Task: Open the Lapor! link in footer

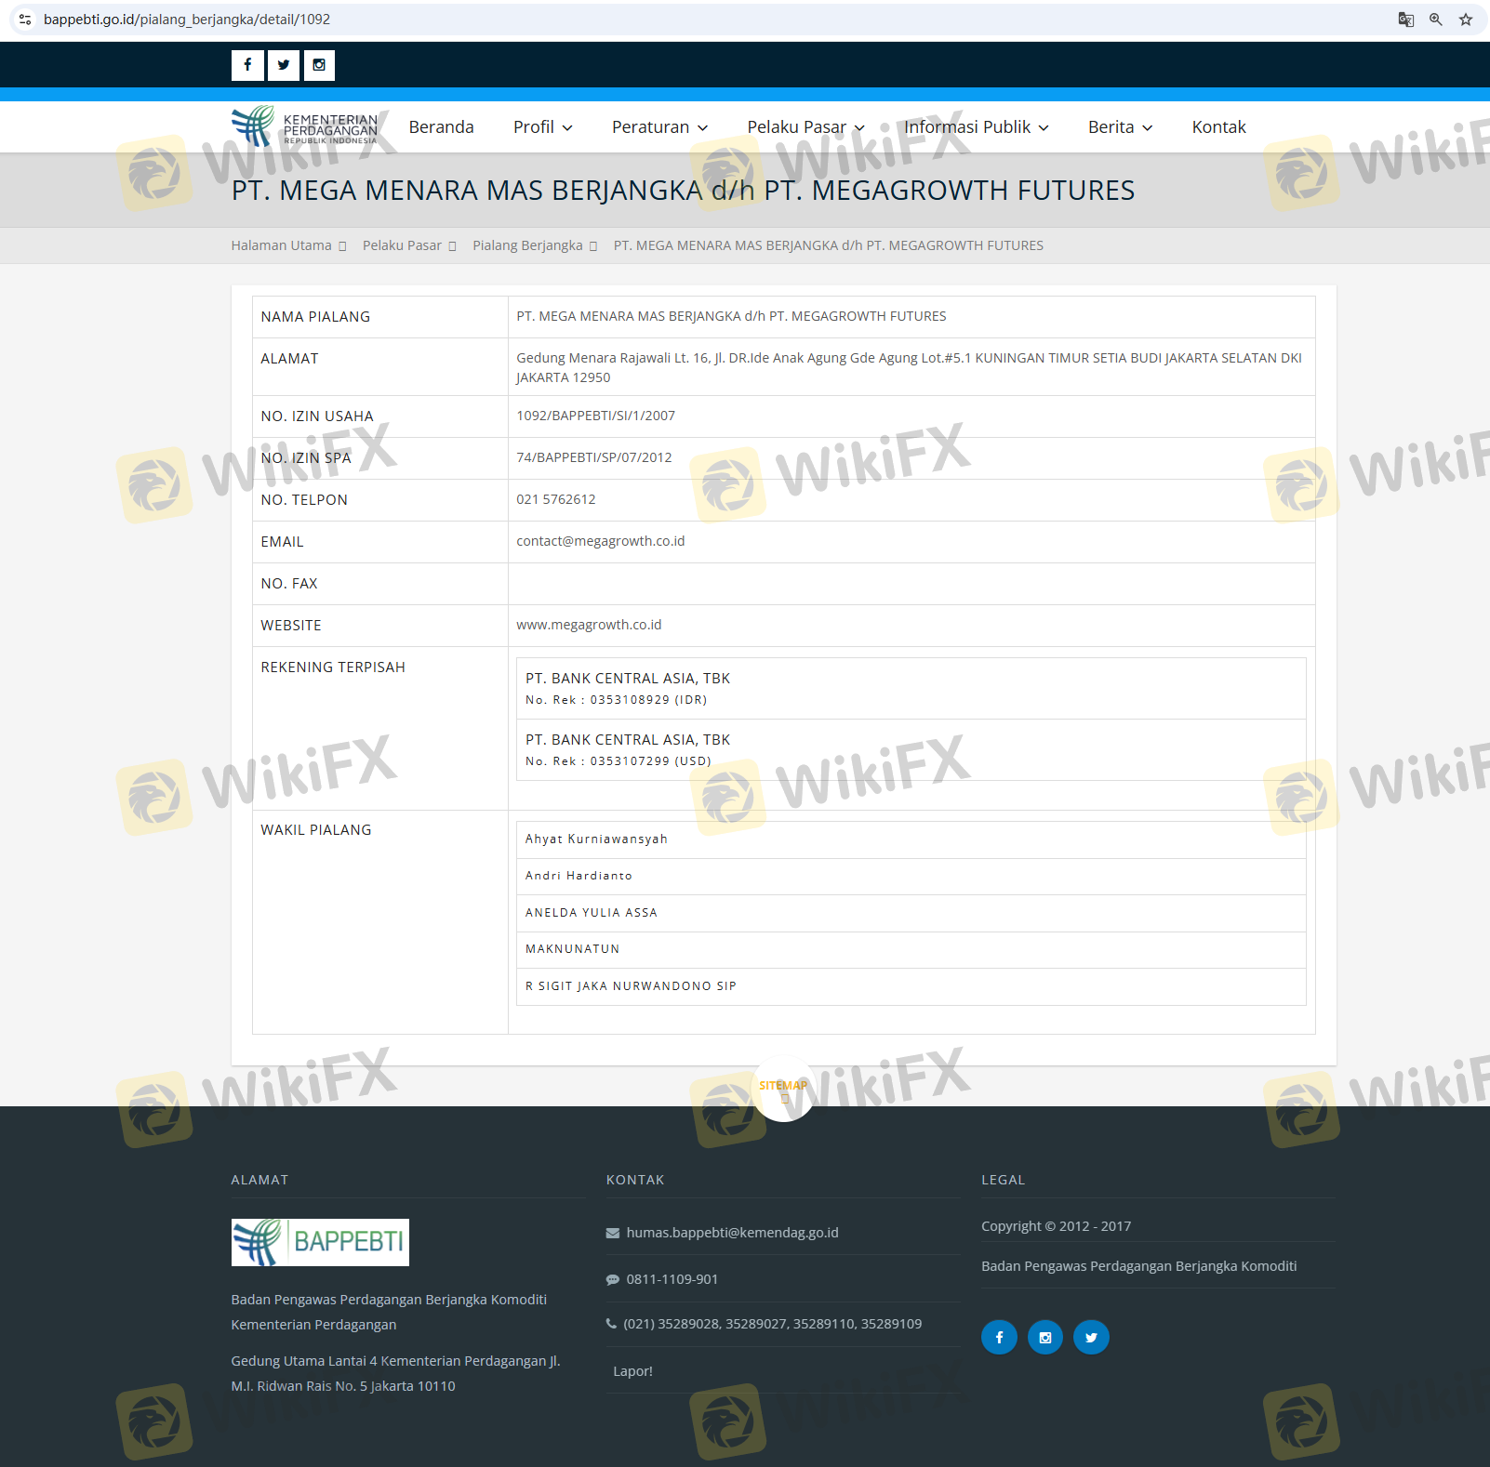Action: (x=632, y=1371)
